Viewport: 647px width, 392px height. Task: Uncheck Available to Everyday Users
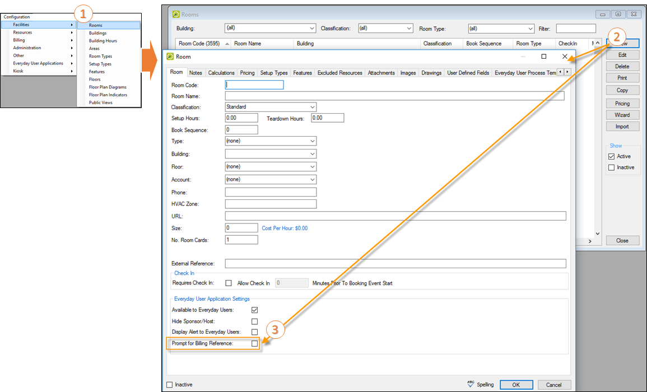pyautogui.click(x=254, y=310)
